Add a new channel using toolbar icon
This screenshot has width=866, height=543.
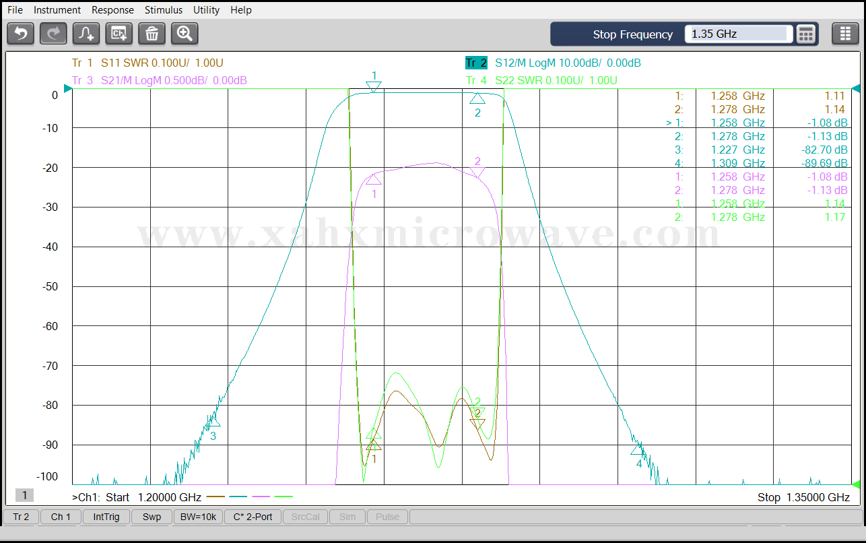point(119,34)
